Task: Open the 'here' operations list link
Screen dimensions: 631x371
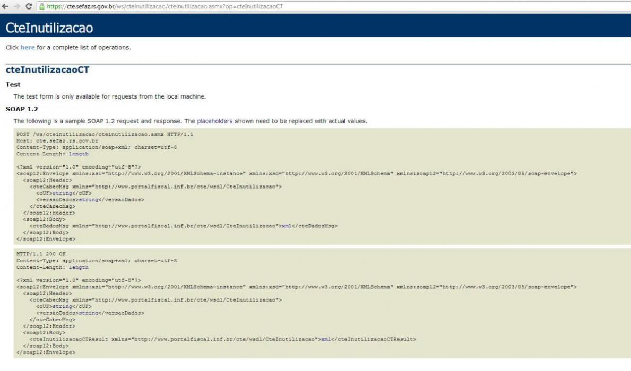Action: tap(28, 47)
